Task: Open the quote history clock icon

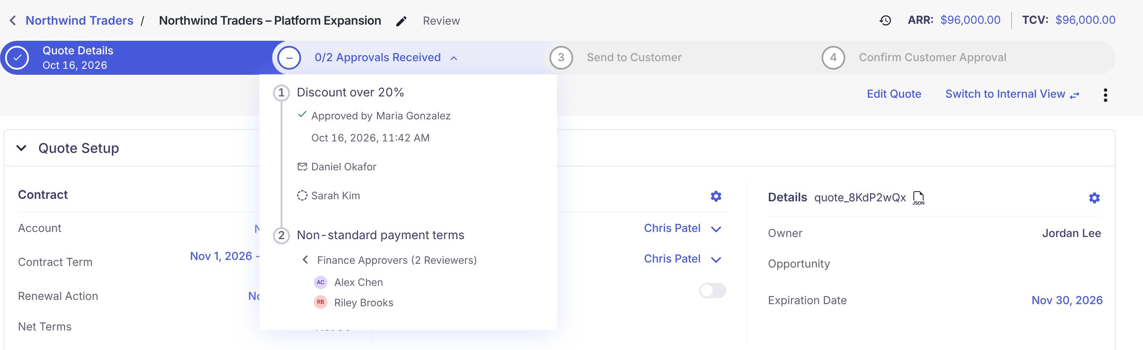Action: (885, 20)
